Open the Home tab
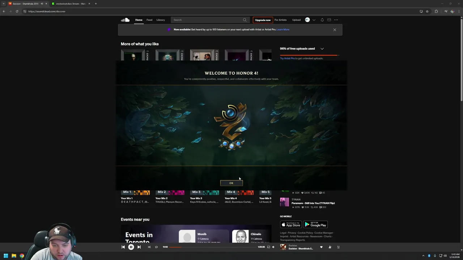 139,20
